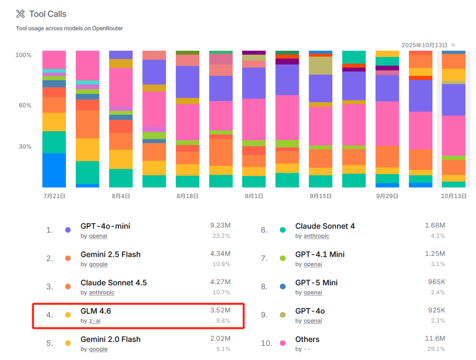The image size is (476, 360).
Task: Click the 8月18日 stacked bar in the chart
Action: click(188, 119)
